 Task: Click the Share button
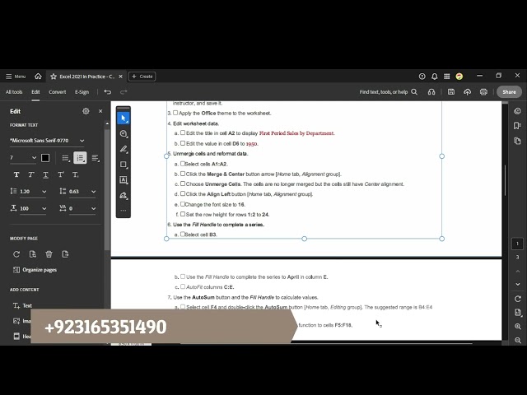pos(509,92)
